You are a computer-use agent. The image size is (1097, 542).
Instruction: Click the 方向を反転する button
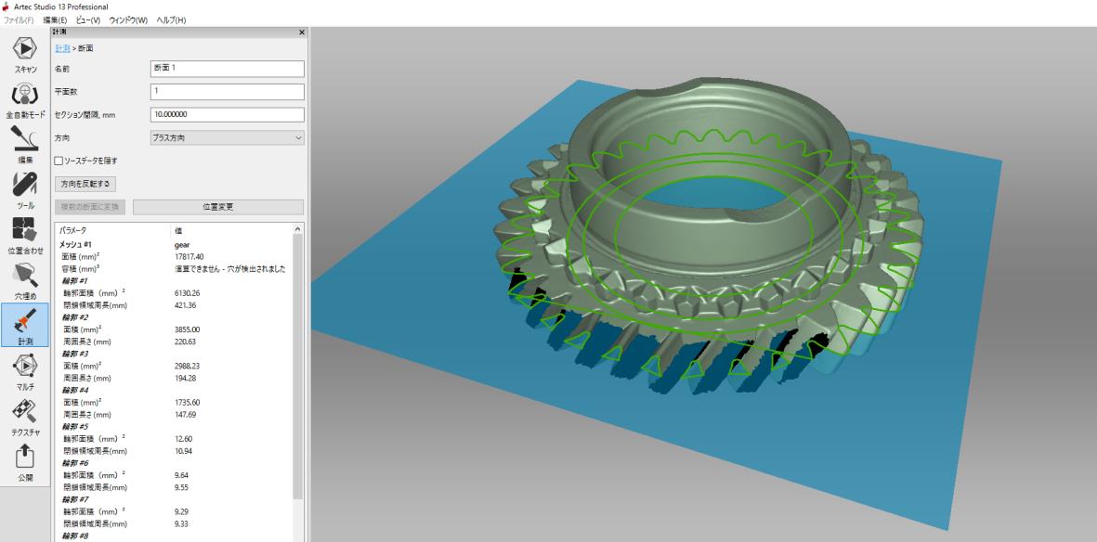tap(85, 184)
